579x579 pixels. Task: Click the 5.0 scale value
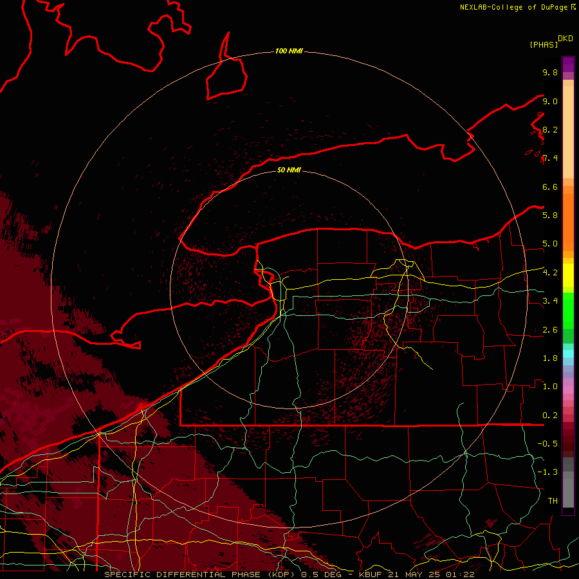[550, 244]
